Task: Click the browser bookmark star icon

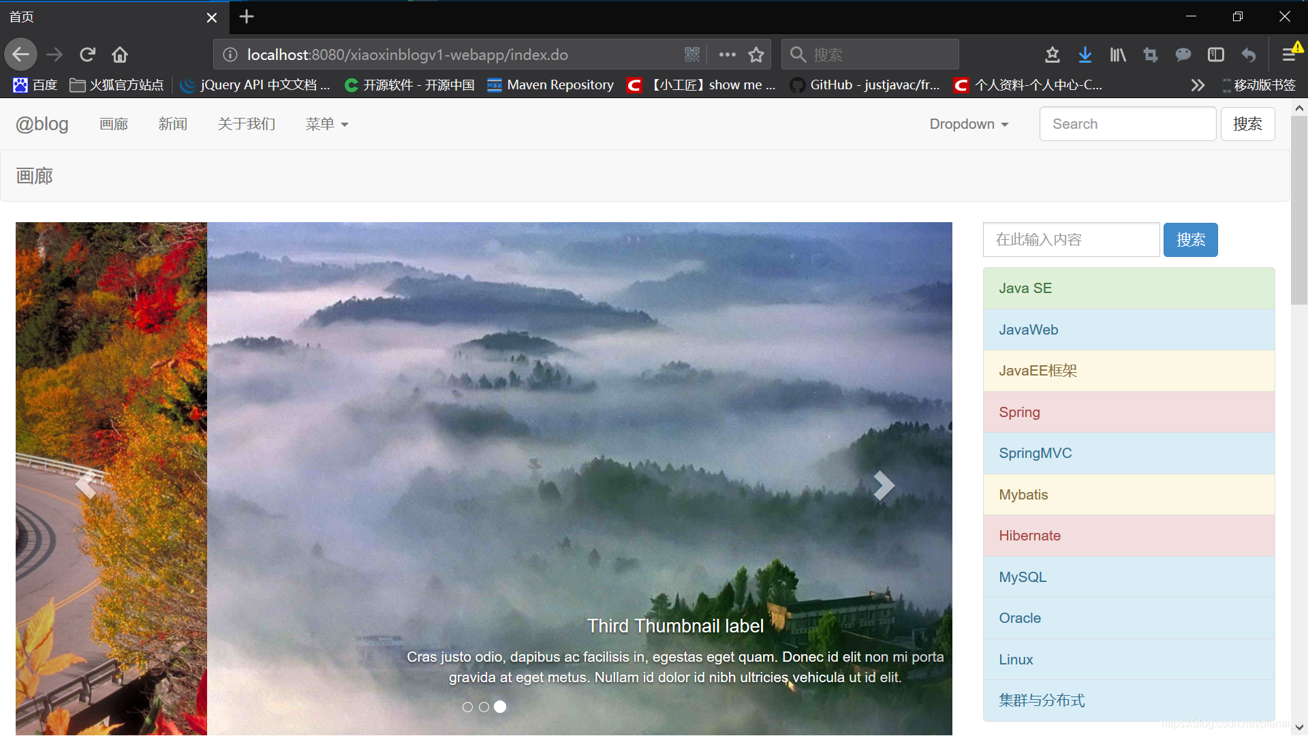Action: pyautogui.click(x=756, y=54)
